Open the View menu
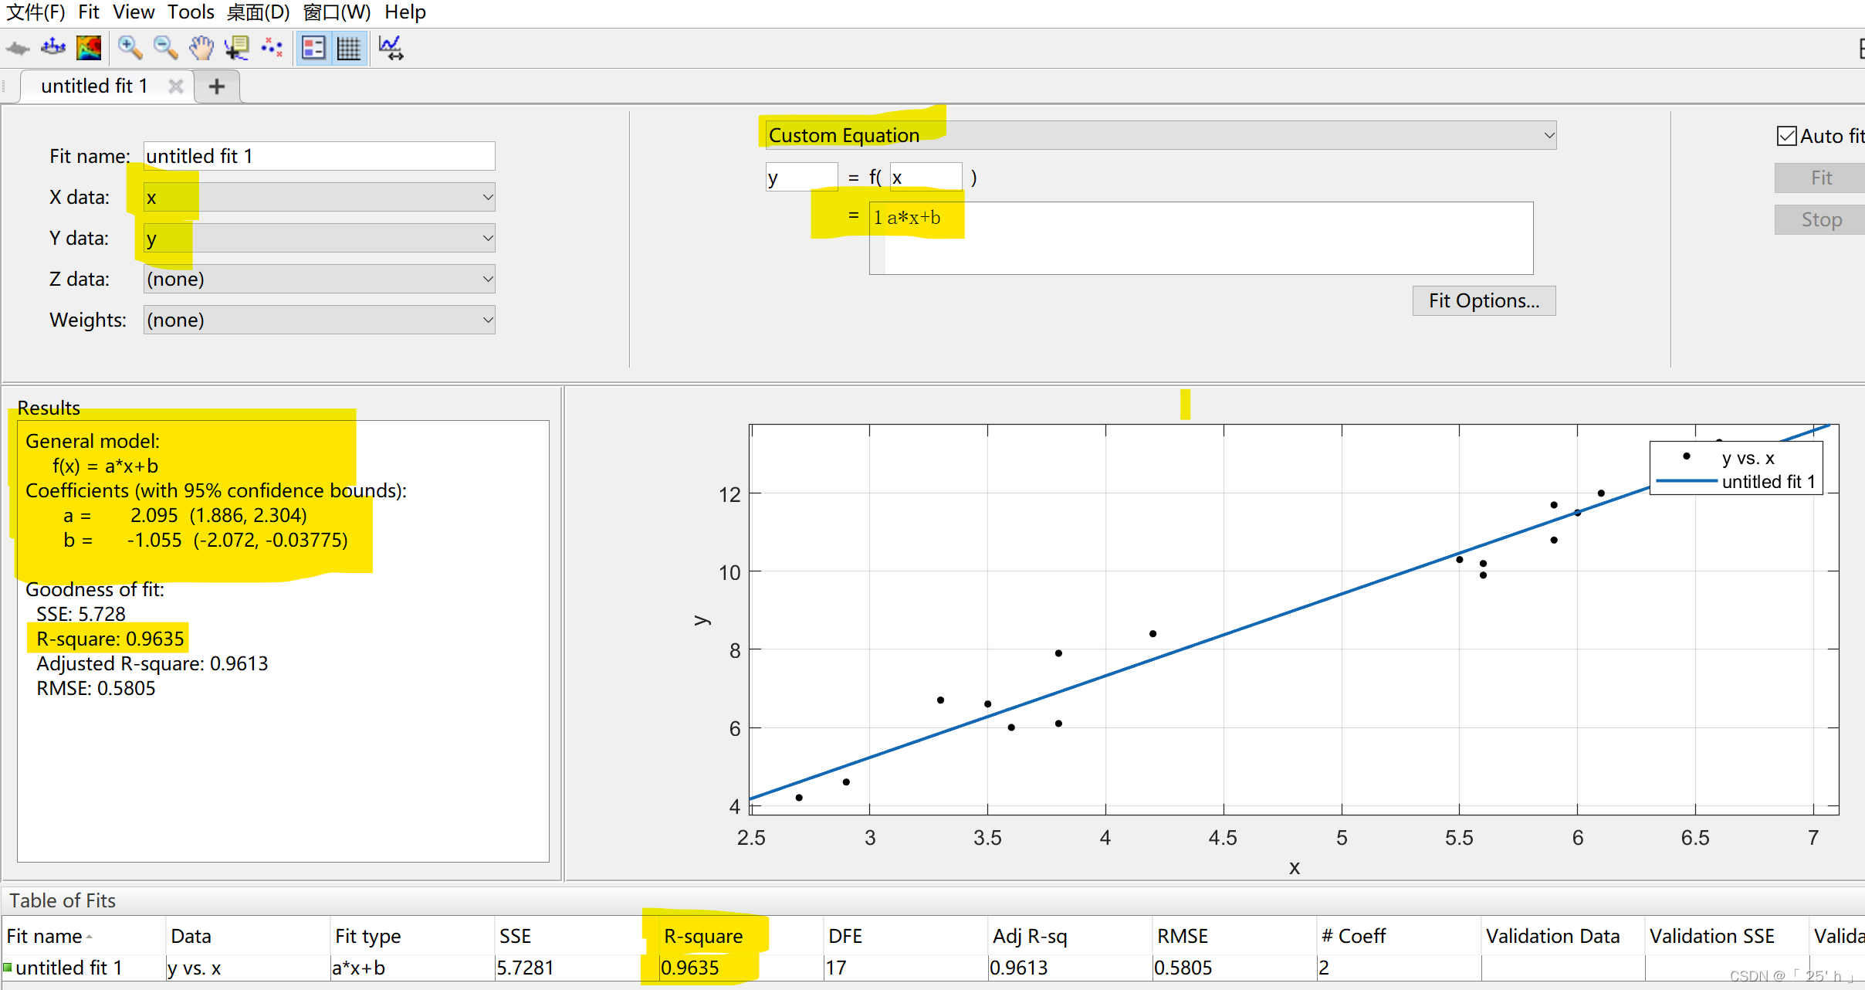The image size is (1865, 990). pyautogui.click(x=134, y=12)
